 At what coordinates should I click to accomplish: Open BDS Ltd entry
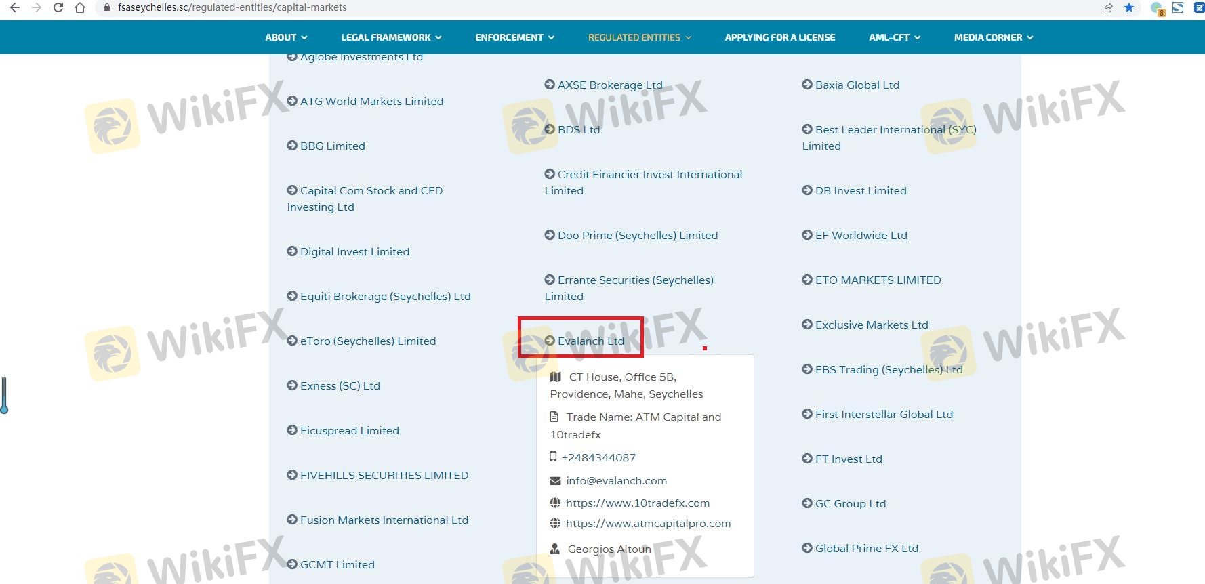pos(572,129)
